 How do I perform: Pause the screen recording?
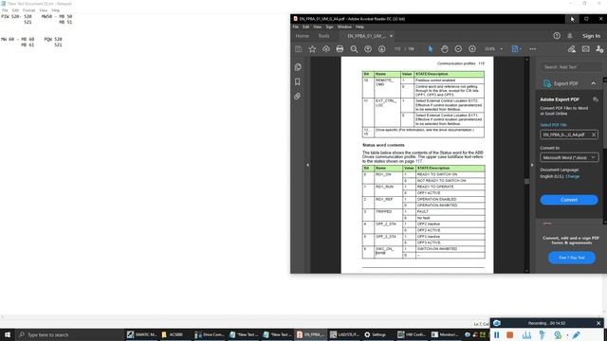pos(497,335)
